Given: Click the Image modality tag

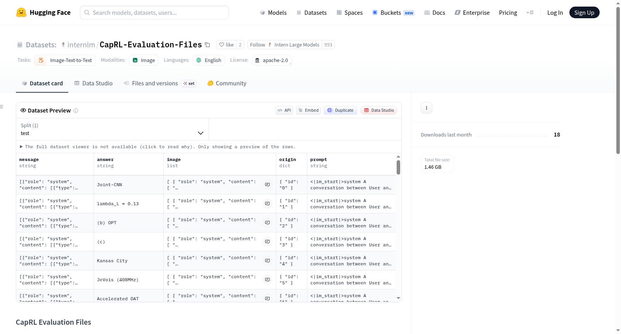Looking at the screenshot, I should (144, 60).
